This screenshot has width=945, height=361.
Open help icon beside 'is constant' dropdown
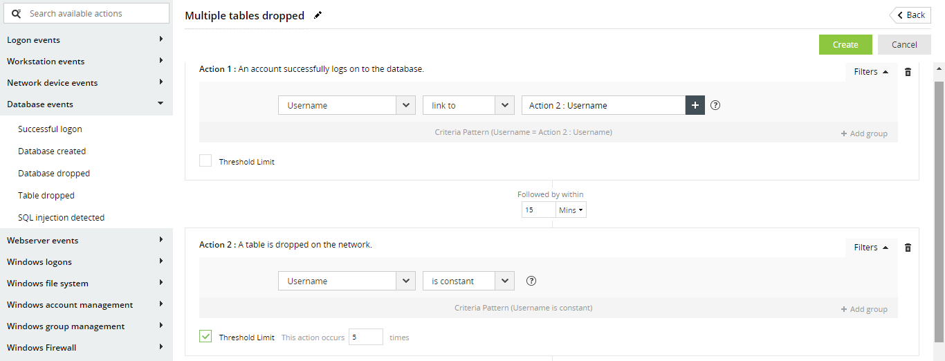(531, 281)
